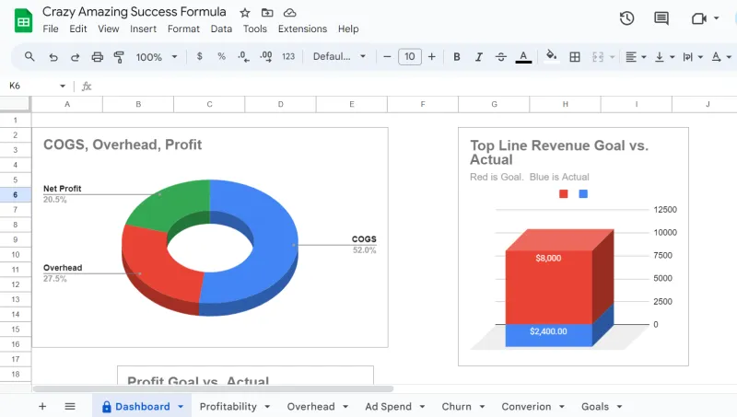
Task: Click the K6 name box
Action: coord(30,86)
